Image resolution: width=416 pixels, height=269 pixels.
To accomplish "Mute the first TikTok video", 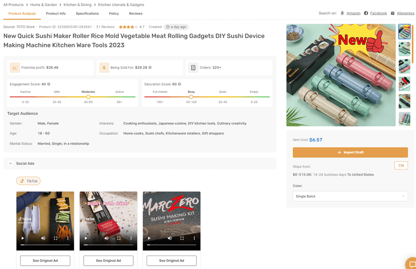I will click(x=43, y=238).
